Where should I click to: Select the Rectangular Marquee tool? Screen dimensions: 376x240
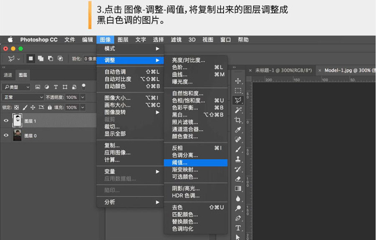(238, 91)
